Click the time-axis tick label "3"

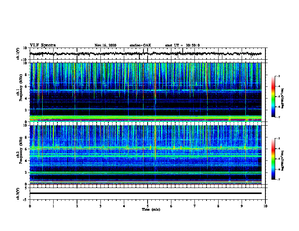coord(100,206)
